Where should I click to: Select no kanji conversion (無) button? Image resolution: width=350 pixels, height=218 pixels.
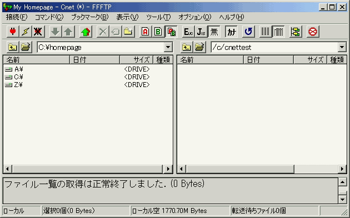coord(214,32)
